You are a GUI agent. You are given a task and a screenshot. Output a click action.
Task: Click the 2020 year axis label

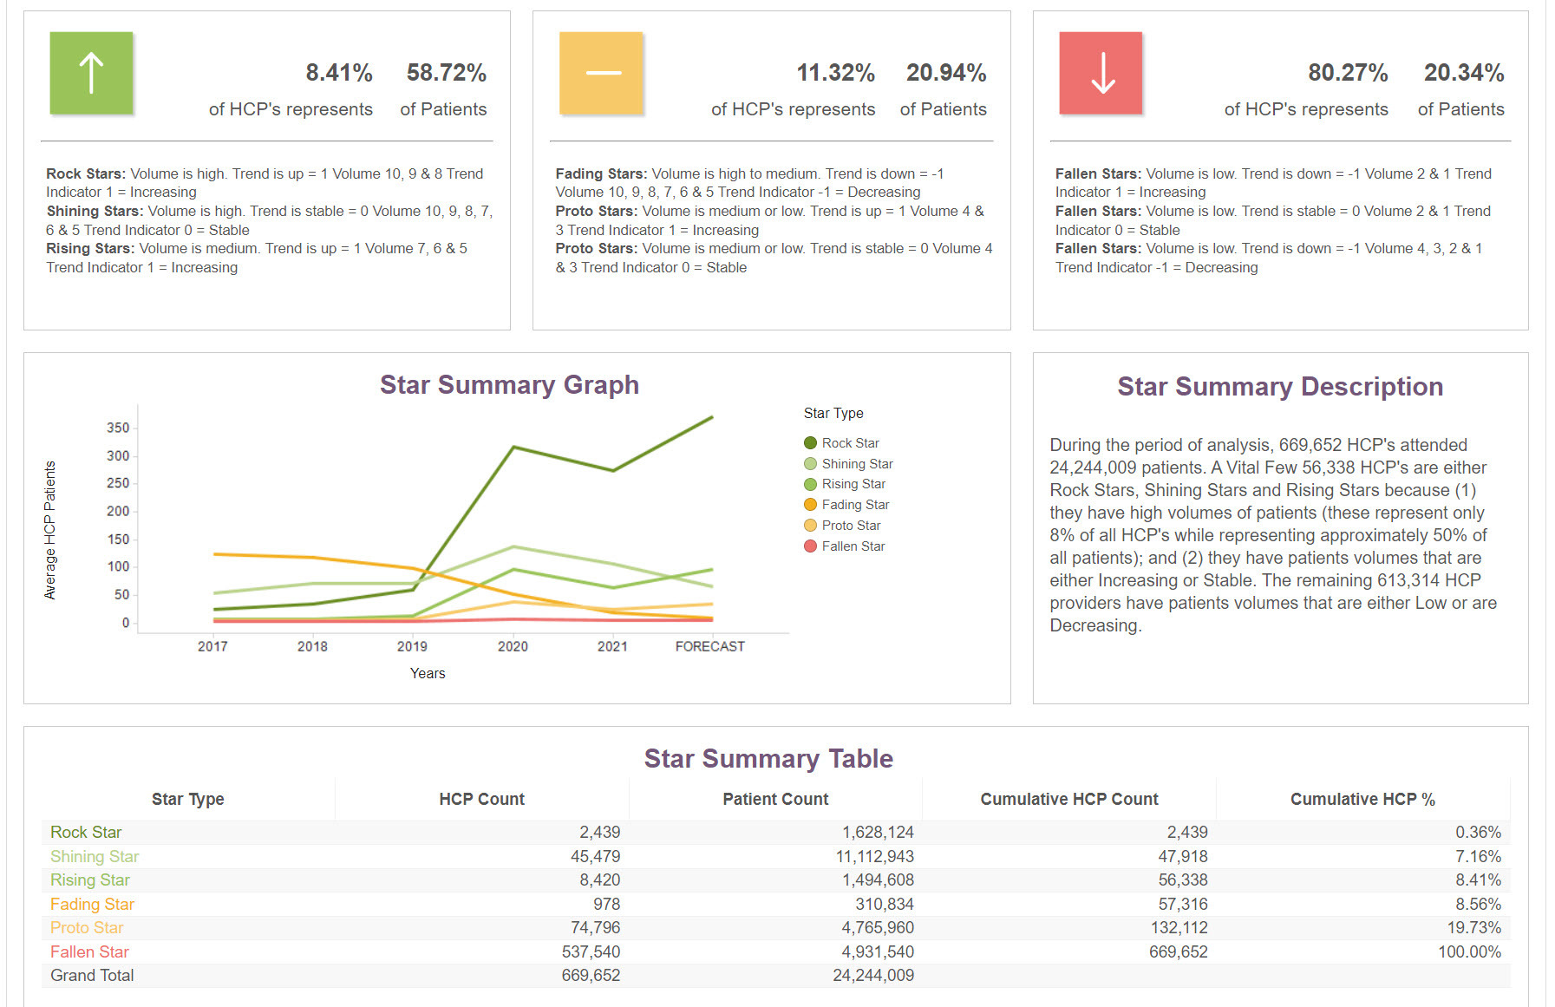[x=513, y=646]
